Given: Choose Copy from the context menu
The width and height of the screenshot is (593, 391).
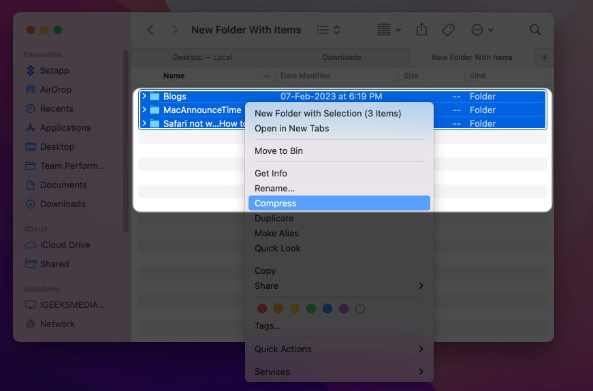Looking at the screenshot, I should pos(339,270).
